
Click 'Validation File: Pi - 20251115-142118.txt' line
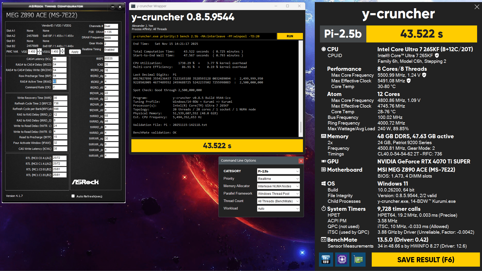click(170, 125)
